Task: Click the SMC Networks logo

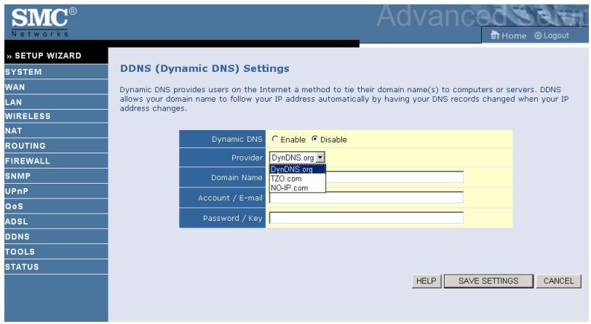Action: coord(44,22)
